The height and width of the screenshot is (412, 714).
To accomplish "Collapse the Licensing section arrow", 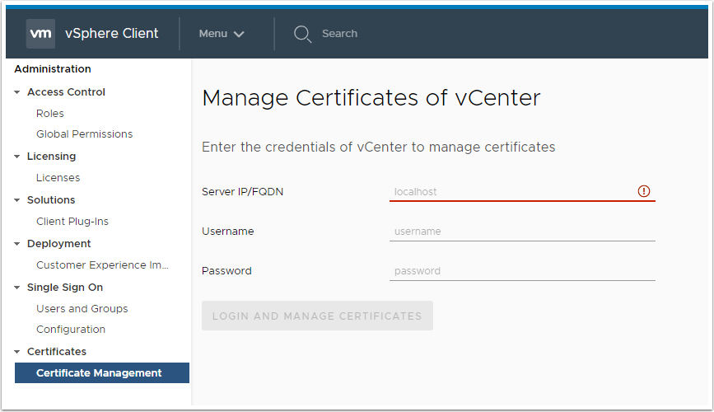I will (x=16, y=157).
